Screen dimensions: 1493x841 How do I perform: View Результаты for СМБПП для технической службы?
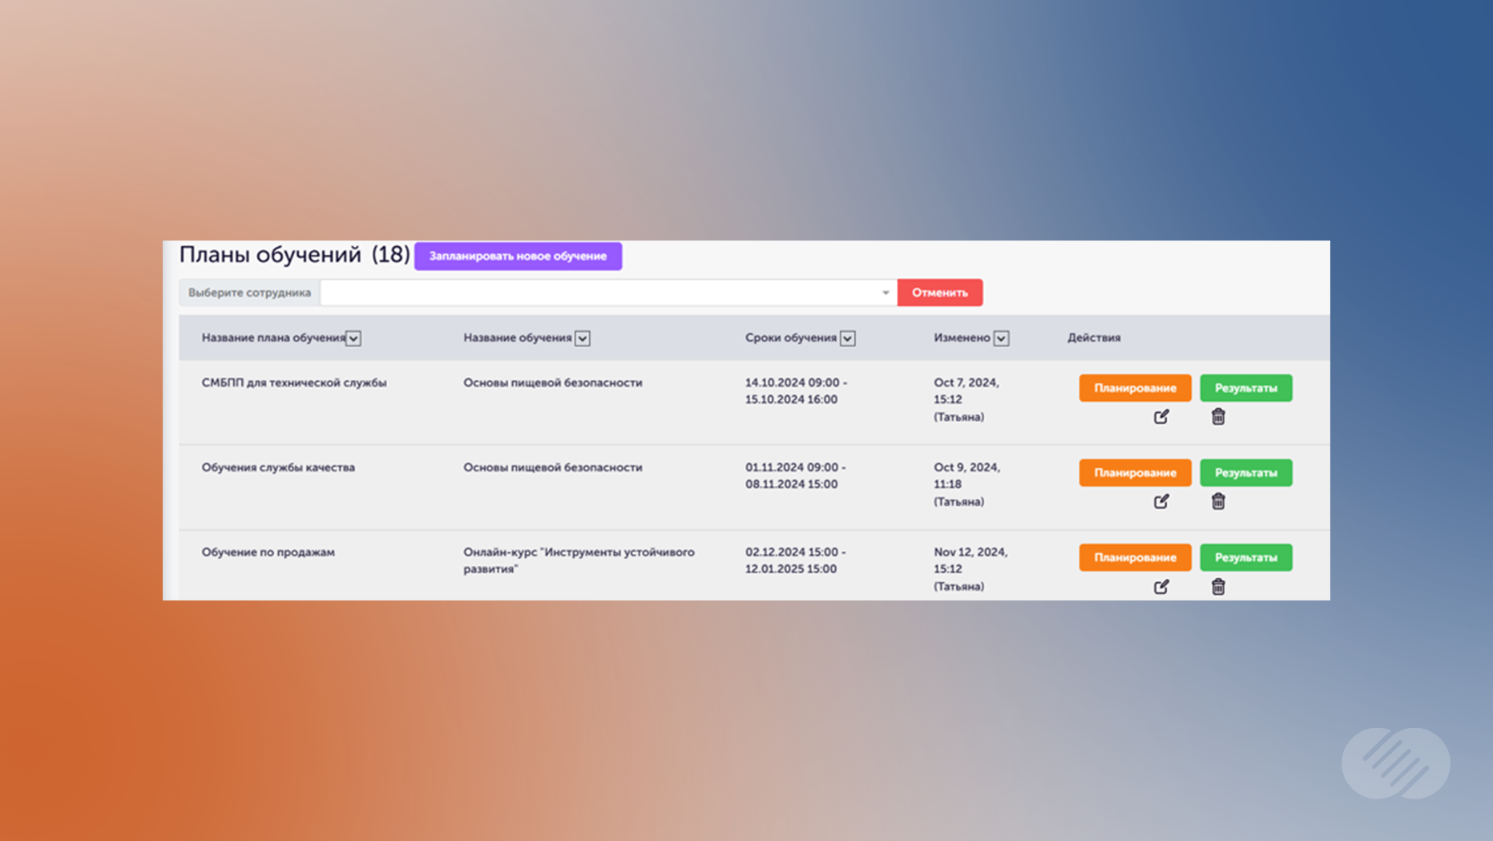point(1245,388)
